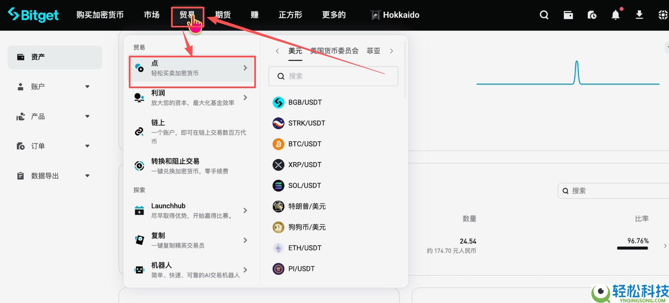
Task: Click the 特朗普/美元 coin icon
Action: coord(278,206)
